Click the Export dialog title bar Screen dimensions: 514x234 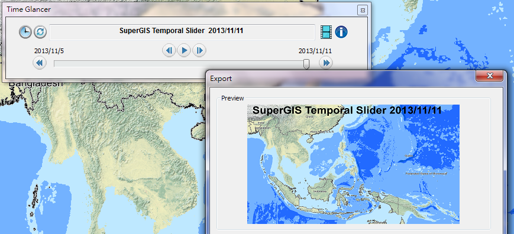point(341,79)
